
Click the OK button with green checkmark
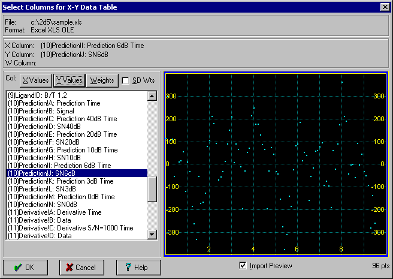[x=25, y=268]
